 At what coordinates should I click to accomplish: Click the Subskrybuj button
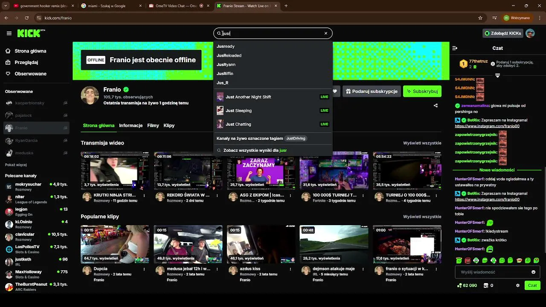coord(422,91)
